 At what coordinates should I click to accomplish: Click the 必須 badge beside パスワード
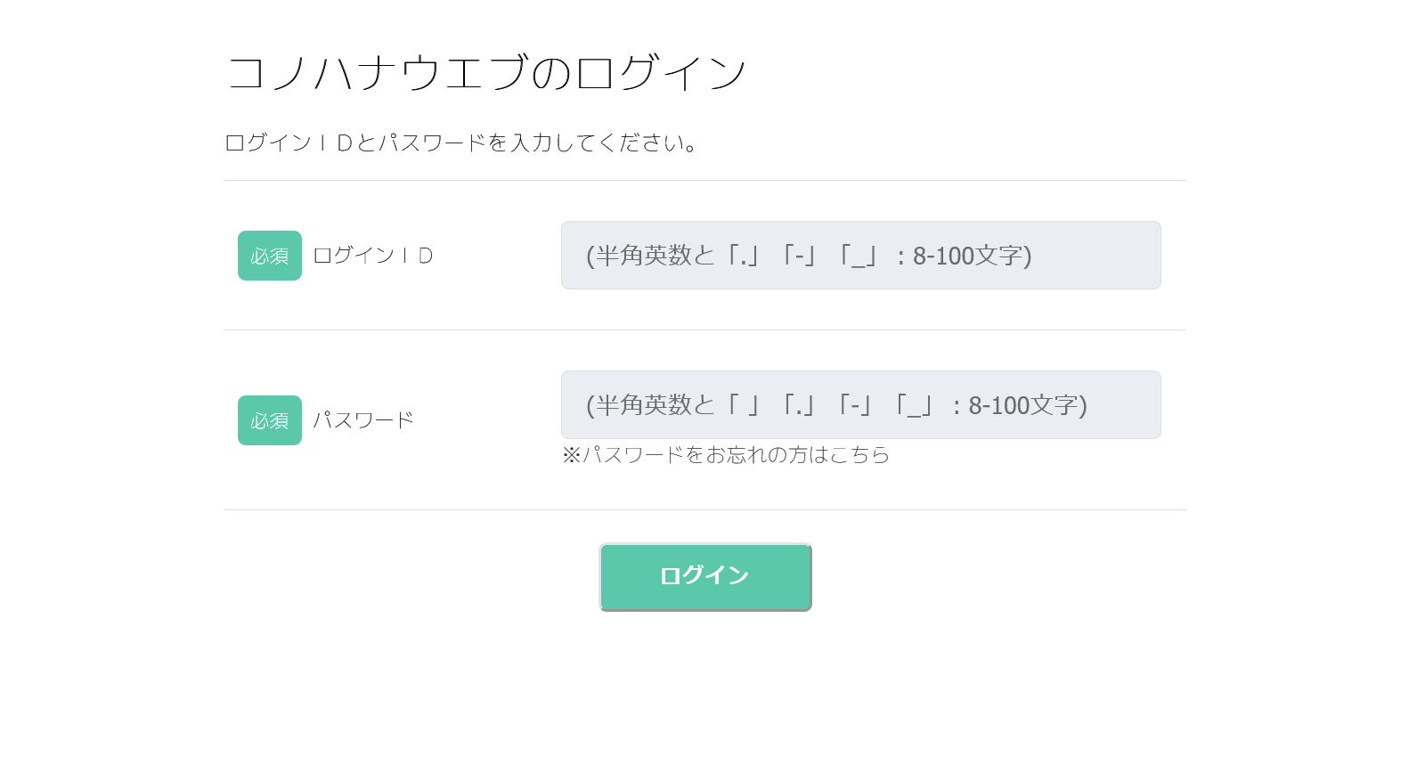tap(270, 420)
